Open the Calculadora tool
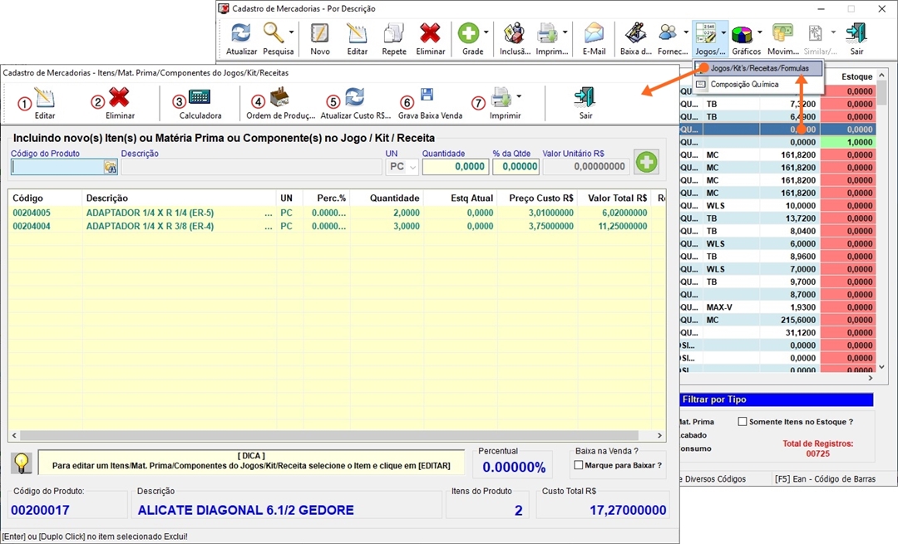 [200, 99]
